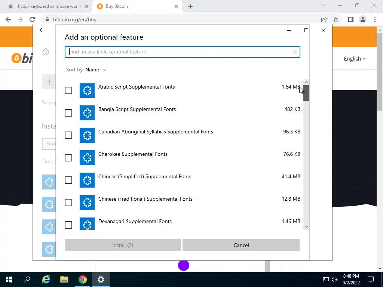Open the tab search chevron in Chrome

pyautogui.click(x=323, y=5)
